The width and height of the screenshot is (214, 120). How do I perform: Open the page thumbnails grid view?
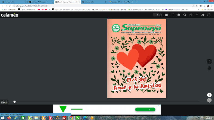click(167, 15)
